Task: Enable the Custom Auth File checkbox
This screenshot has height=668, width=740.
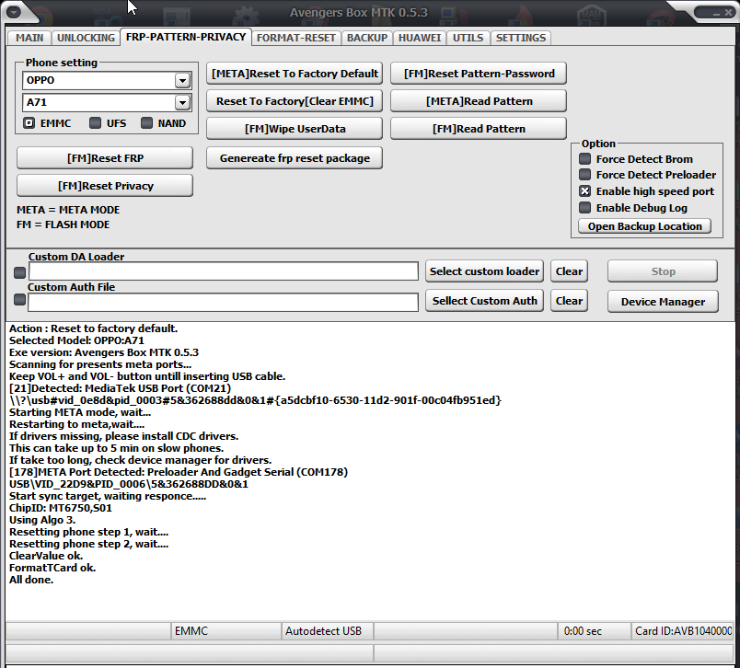Action: (x=20, y=300)
